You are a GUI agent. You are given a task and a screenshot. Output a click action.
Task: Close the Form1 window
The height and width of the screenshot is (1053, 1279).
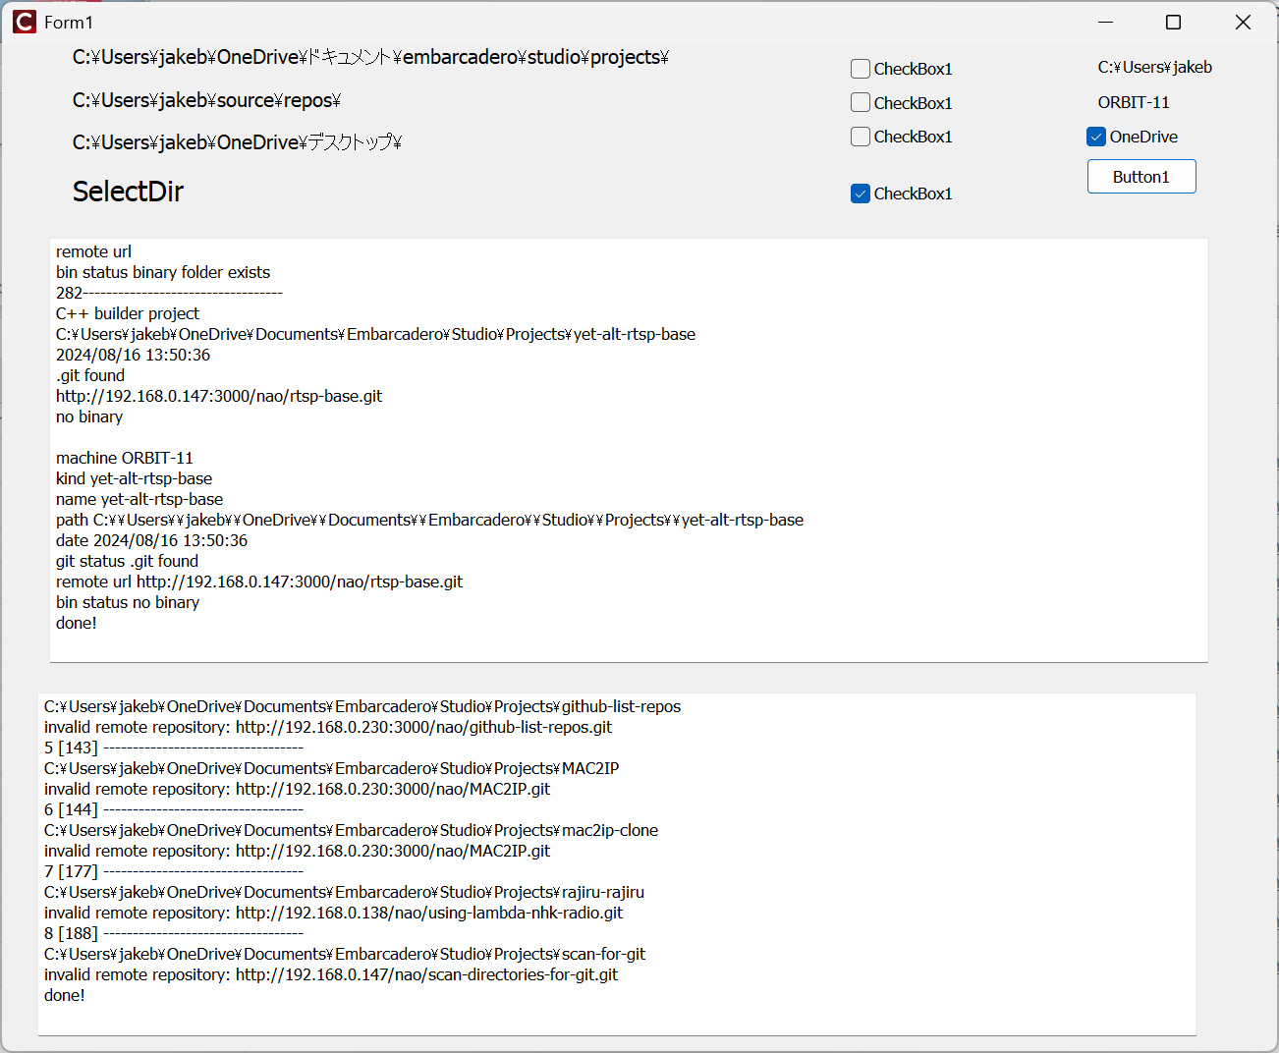point(1242,22)
